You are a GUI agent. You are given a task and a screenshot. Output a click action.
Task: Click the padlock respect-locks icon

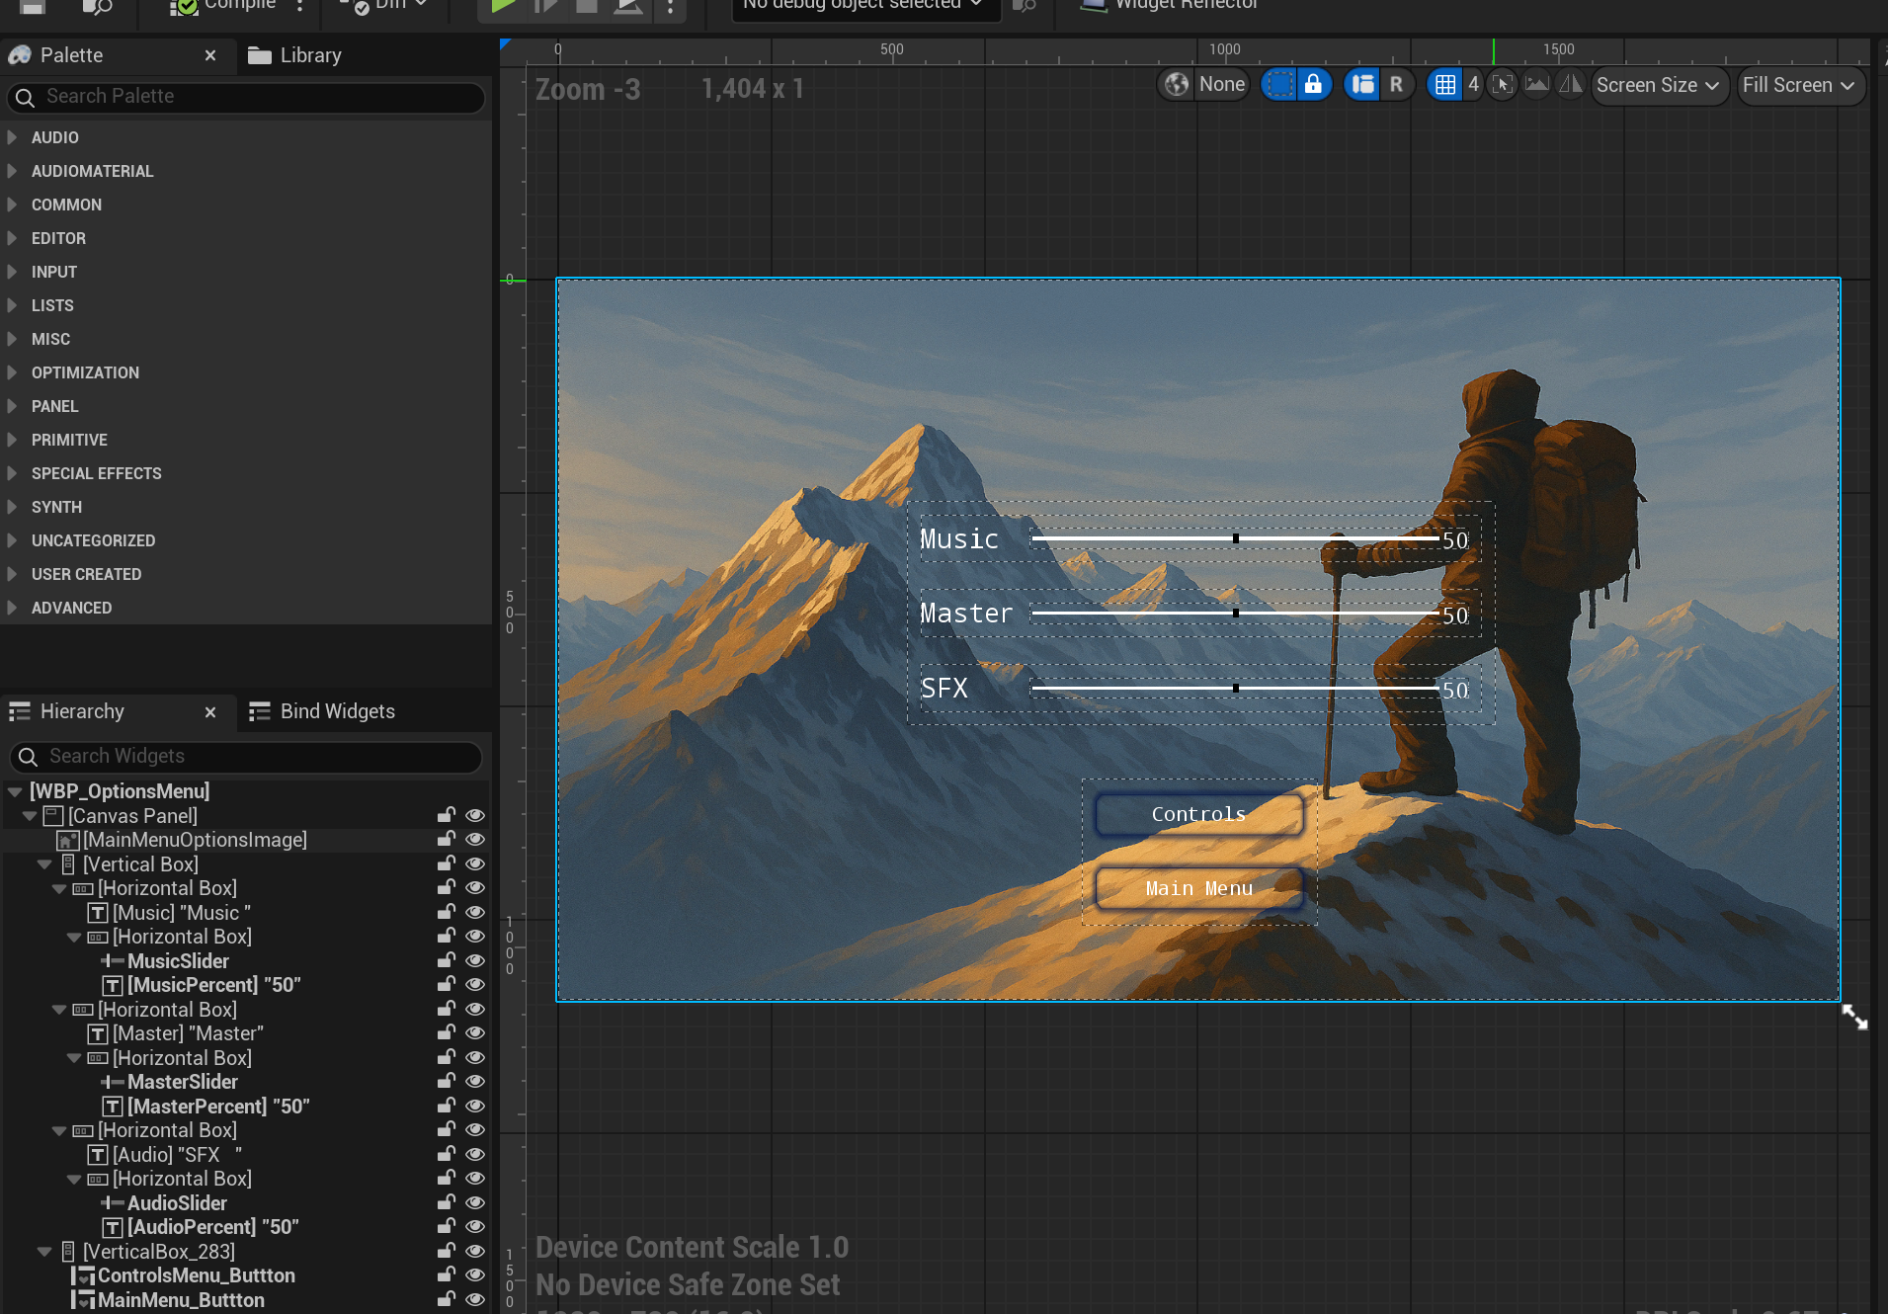(1313, 85)
